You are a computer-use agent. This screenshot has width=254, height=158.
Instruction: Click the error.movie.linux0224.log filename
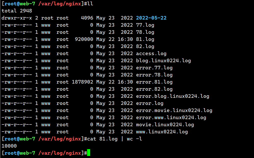click(x=174, y=110)
